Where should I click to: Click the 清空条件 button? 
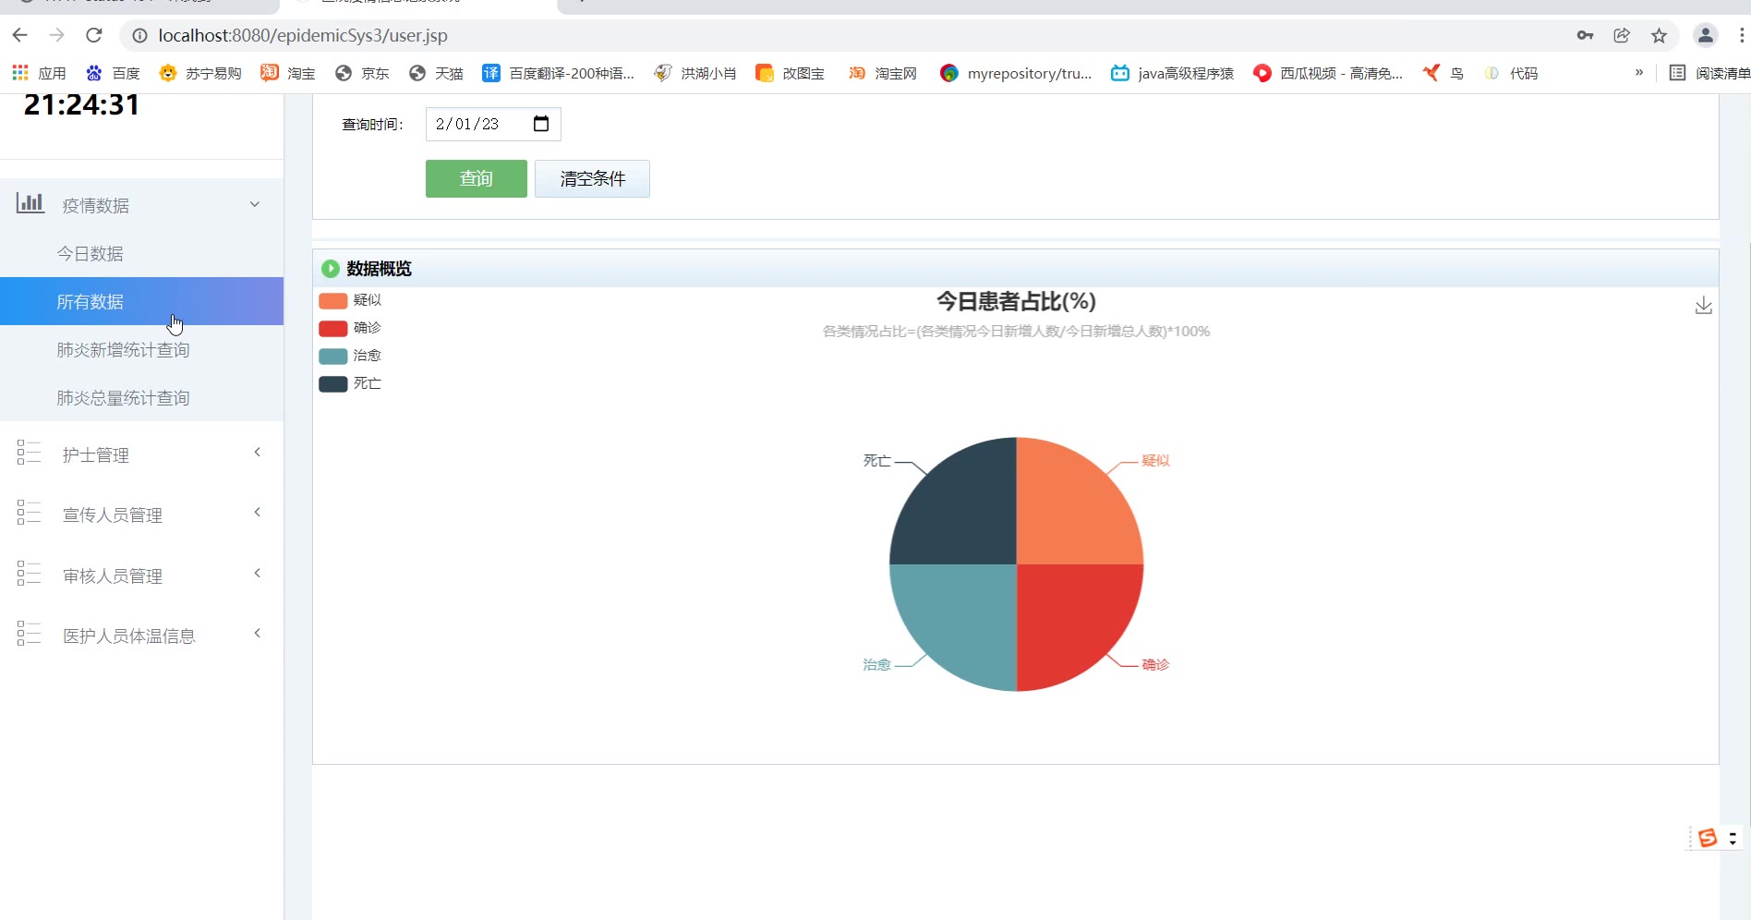tap(592, 178)
